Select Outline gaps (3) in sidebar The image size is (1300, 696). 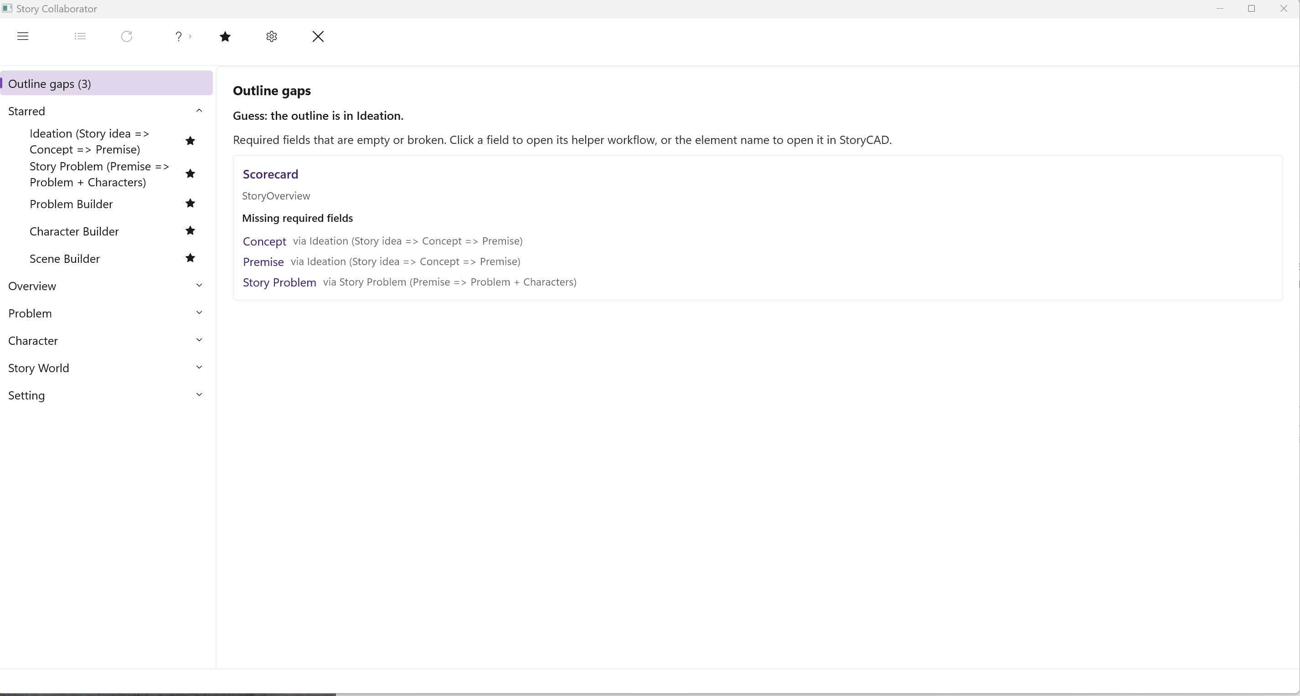coord(107,83)
